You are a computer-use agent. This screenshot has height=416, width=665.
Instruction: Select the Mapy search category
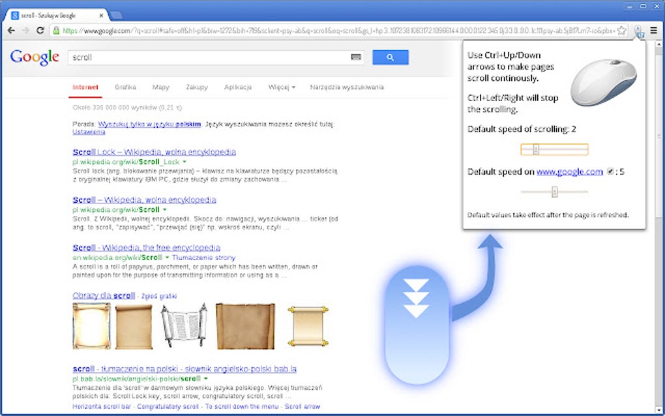click(160, 87)
